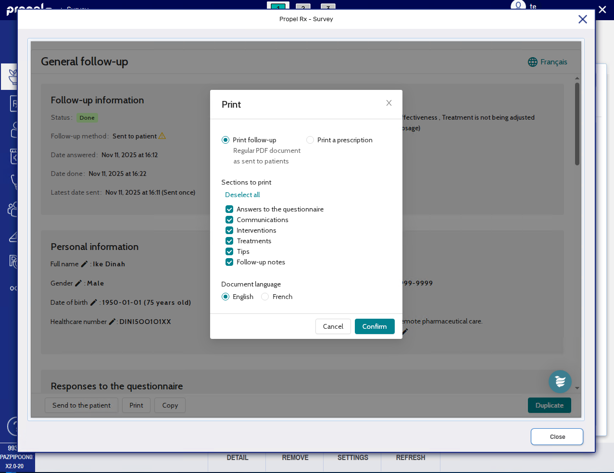Disable the Tips section checkbox
This screenshot has width=614, height=473.
(229, 251)
